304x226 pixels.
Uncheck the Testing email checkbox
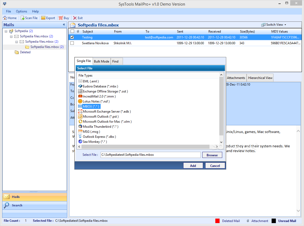(72, 37)
